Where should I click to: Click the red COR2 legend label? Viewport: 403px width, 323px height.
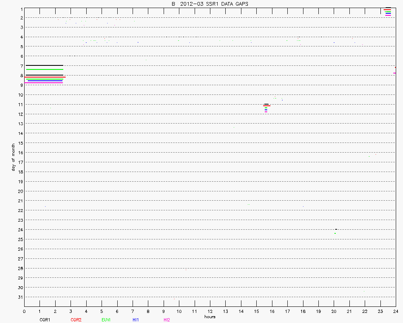pyautogui.click(x=76, y=320)
